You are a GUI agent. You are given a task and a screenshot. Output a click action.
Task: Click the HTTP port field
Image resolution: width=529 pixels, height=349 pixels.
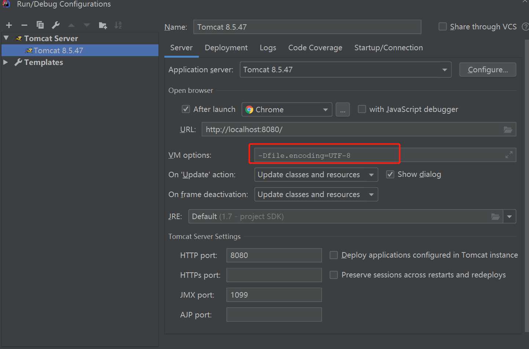tap(274, 255)
